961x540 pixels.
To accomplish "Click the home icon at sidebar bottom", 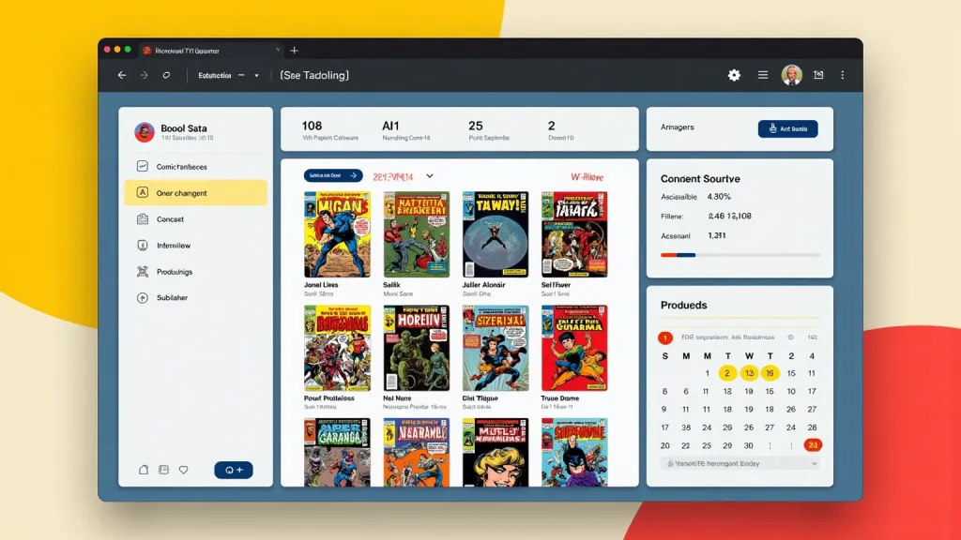I will [x=144, y=470].
